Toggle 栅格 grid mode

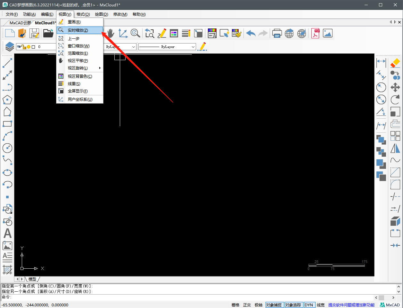tap(235, 305)
